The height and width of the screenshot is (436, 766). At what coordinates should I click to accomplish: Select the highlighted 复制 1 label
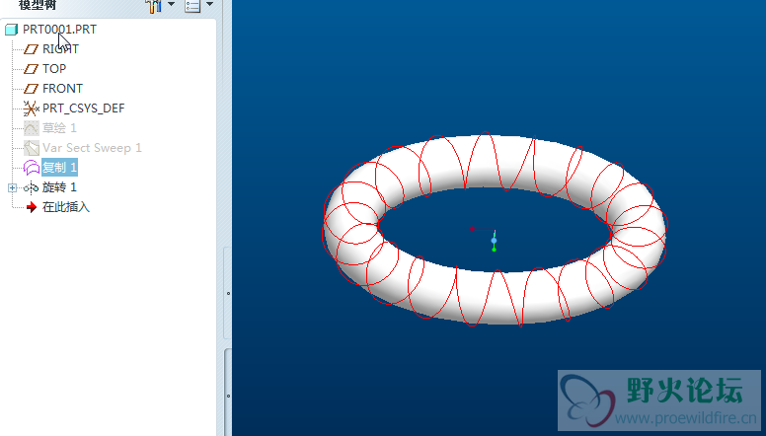[x=59, y=168]
